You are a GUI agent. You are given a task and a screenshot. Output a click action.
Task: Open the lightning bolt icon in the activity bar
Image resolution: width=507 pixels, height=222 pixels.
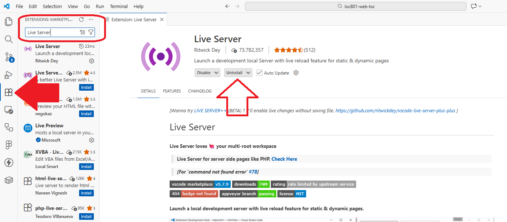point(8,163)
